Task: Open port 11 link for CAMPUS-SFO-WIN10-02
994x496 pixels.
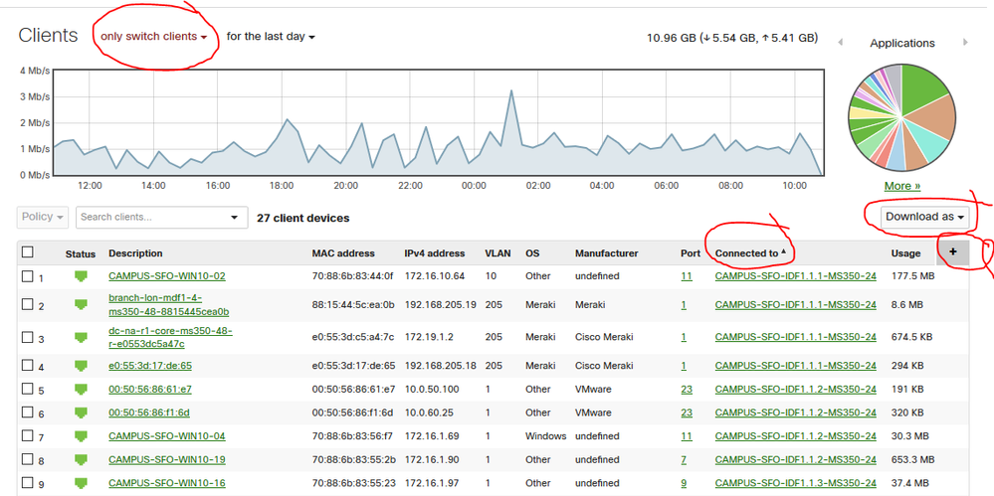Action: coord(687,276)
